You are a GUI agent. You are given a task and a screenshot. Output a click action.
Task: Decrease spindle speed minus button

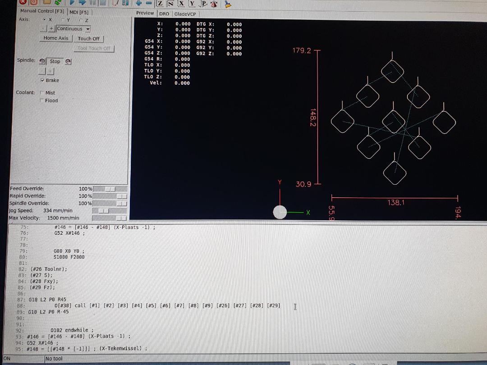[42, 72]
